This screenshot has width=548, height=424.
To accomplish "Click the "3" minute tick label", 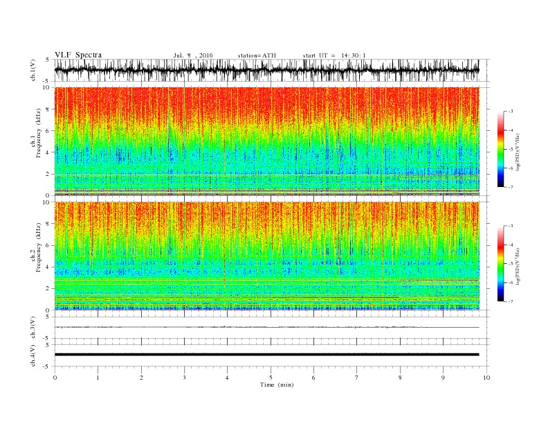I will tap(184, 378).
